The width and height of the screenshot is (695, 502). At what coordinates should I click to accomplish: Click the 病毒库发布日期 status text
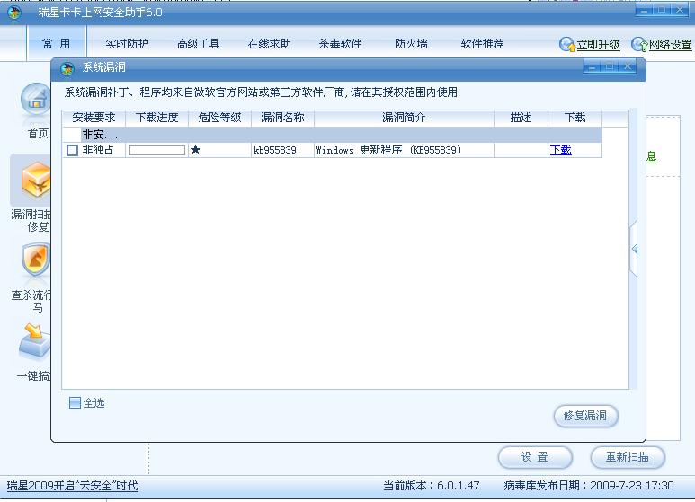coord(589,486)
